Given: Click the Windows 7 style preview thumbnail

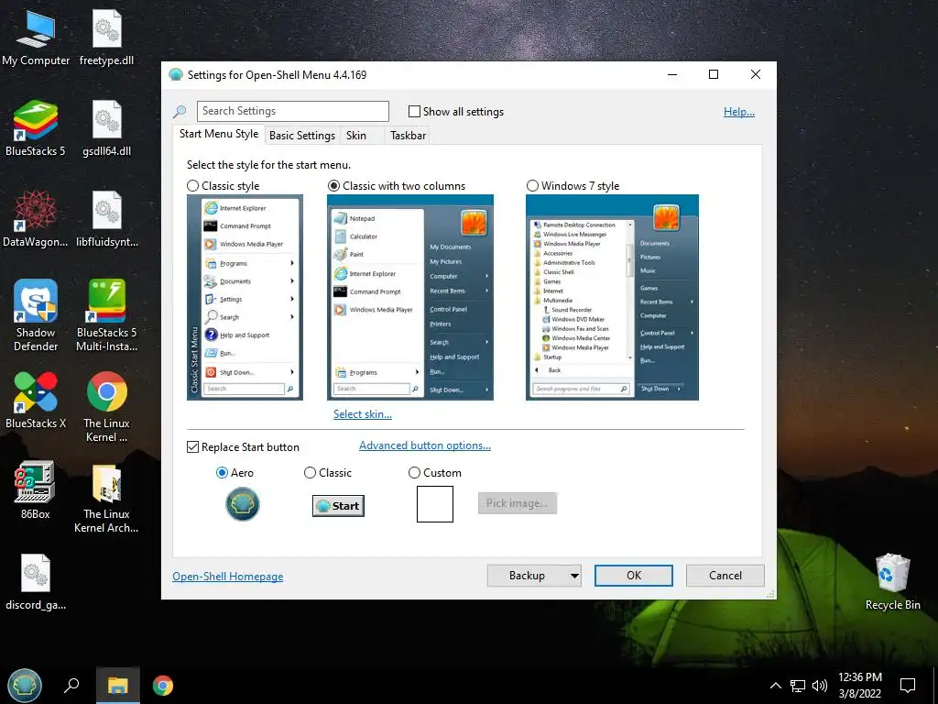Looking at the screenshot, I should [612, 298].
